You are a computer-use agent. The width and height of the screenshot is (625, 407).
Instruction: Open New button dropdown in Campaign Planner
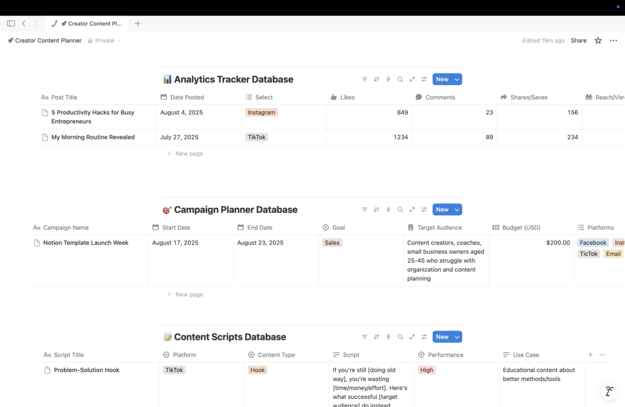[x=457, y=210]
